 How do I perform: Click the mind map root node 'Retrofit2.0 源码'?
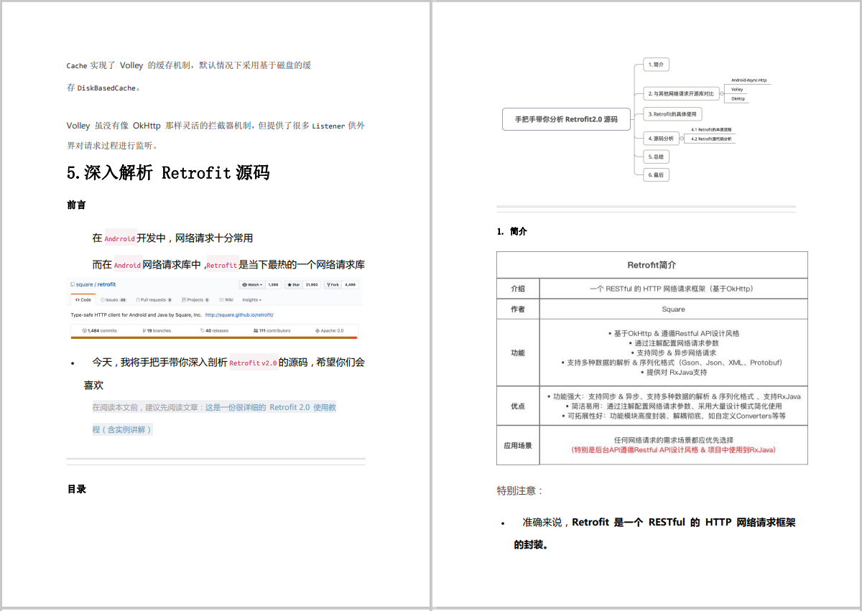(566, 119)
